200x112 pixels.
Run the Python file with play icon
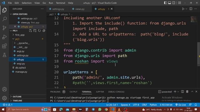(x=183, y=9)
